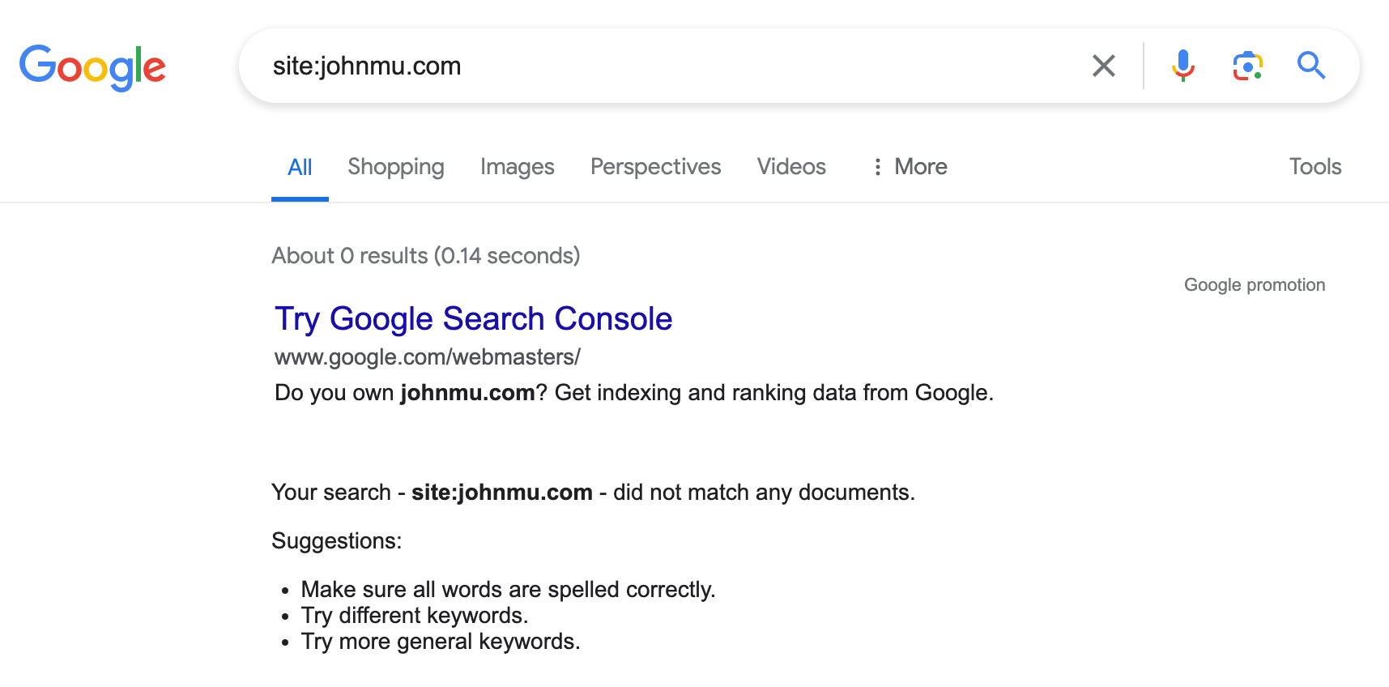Go to the Videos tab
The width and height of the screenshot is (1389, 687).
[791, 167]
